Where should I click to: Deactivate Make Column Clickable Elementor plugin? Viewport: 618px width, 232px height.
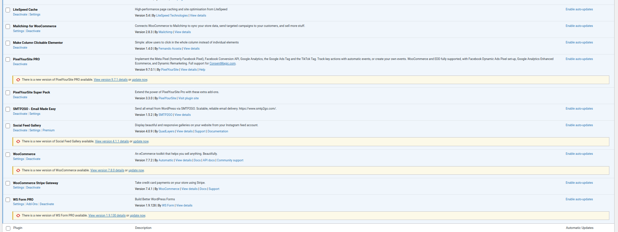pyautogui.click(x=20, y=48)
